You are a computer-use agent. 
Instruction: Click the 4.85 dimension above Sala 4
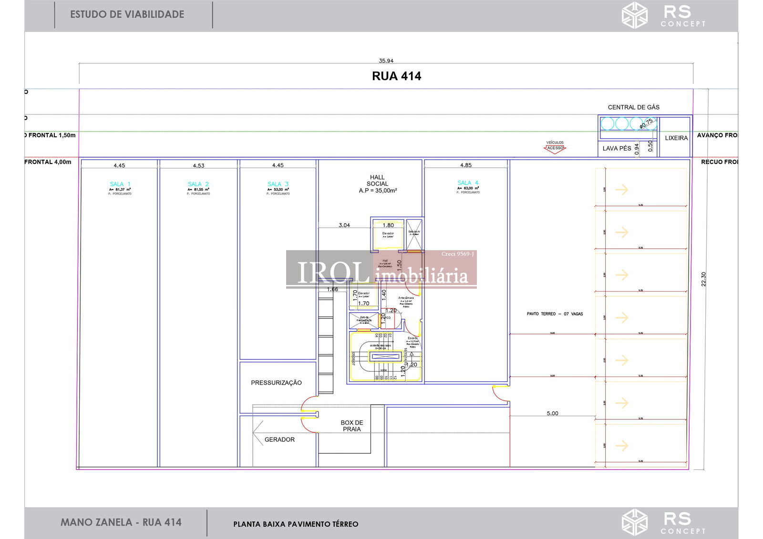466,165
